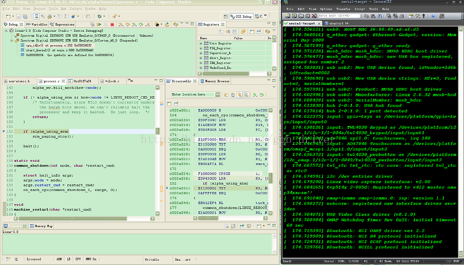Click the Enter location here field in Disassembly

click(x=193, y=95)
